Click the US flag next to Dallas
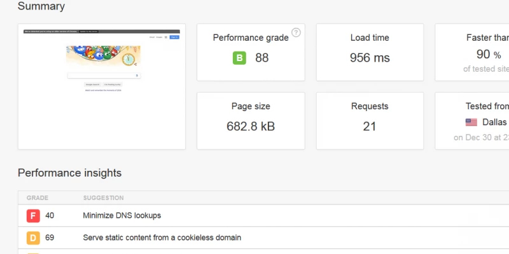The height and width of the screenshot is (254, 509). pos(471,122)
